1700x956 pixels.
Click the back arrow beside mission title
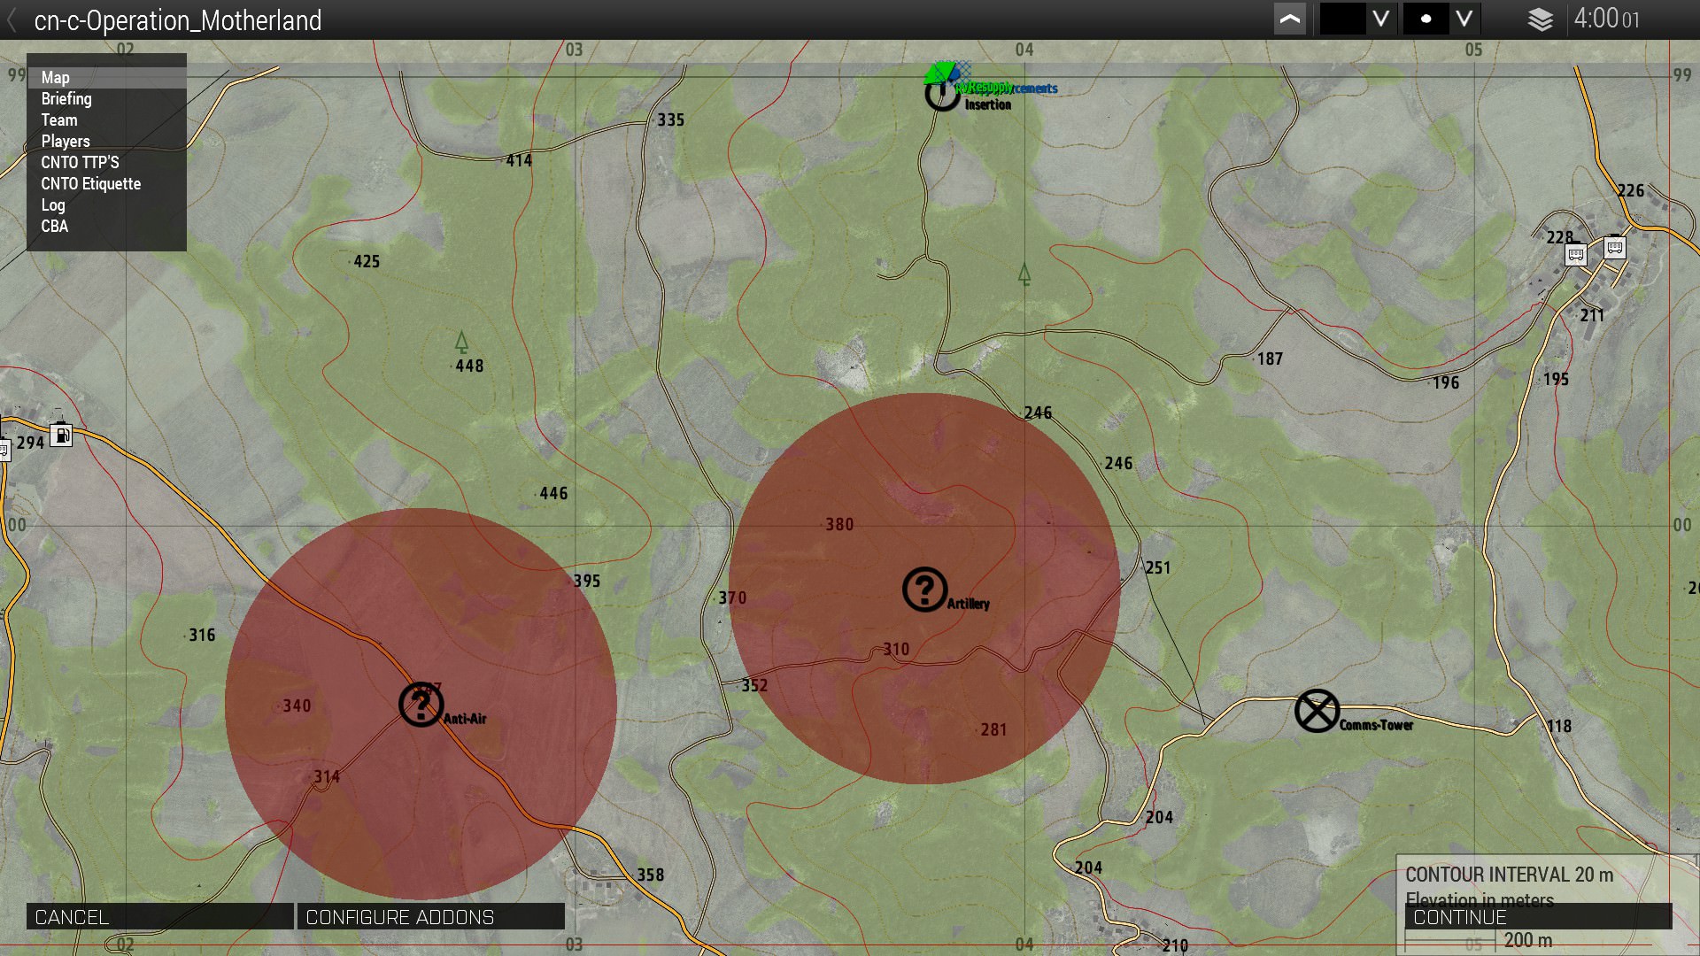pyautogui.click(x=12, y=20)
